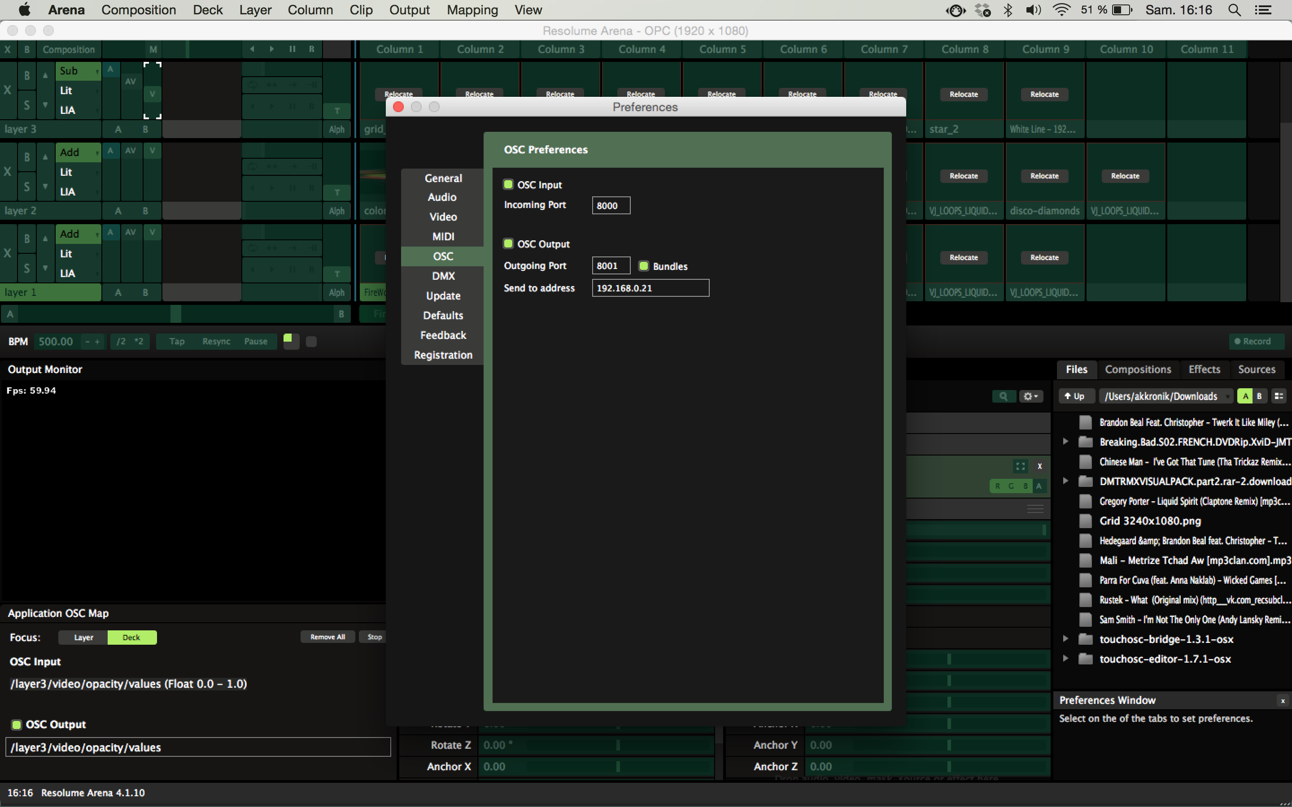Expand the touchosc-bridge-1.3.1-osx folder
The image size is (1292, 807).
pyautogui.click(x=1065, y=639)
